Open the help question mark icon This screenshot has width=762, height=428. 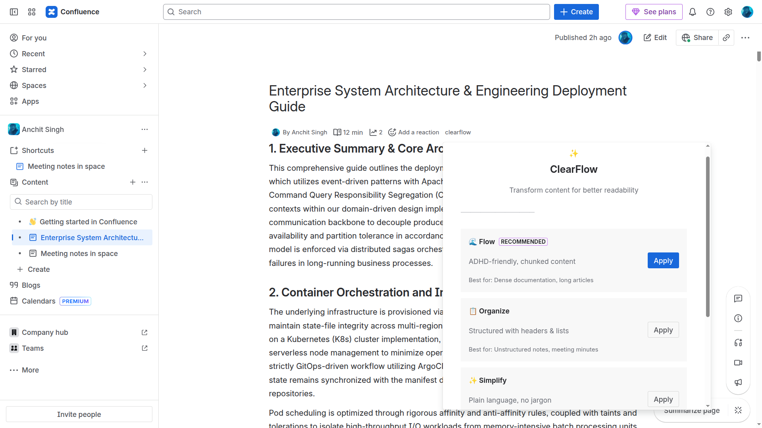coord(710,12)
